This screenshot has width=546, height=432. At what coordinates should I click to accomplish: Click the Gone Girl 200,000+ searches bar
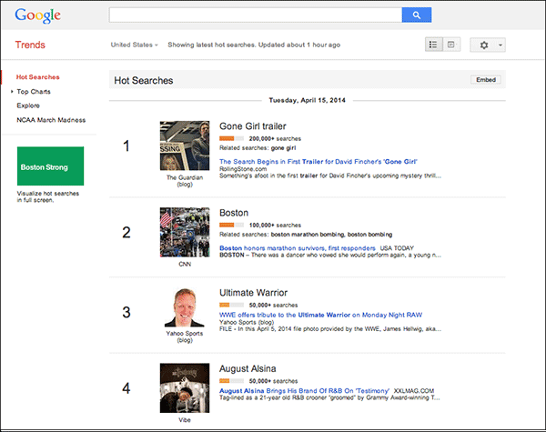(231, 138)
